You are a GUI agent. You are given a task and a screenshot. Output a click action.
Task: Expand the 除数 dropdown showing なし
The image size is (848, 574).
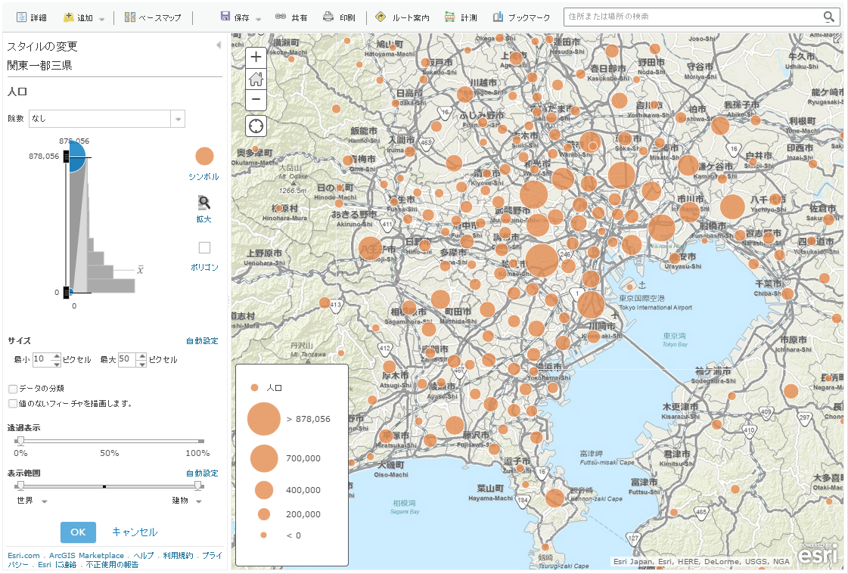point(178,119)
